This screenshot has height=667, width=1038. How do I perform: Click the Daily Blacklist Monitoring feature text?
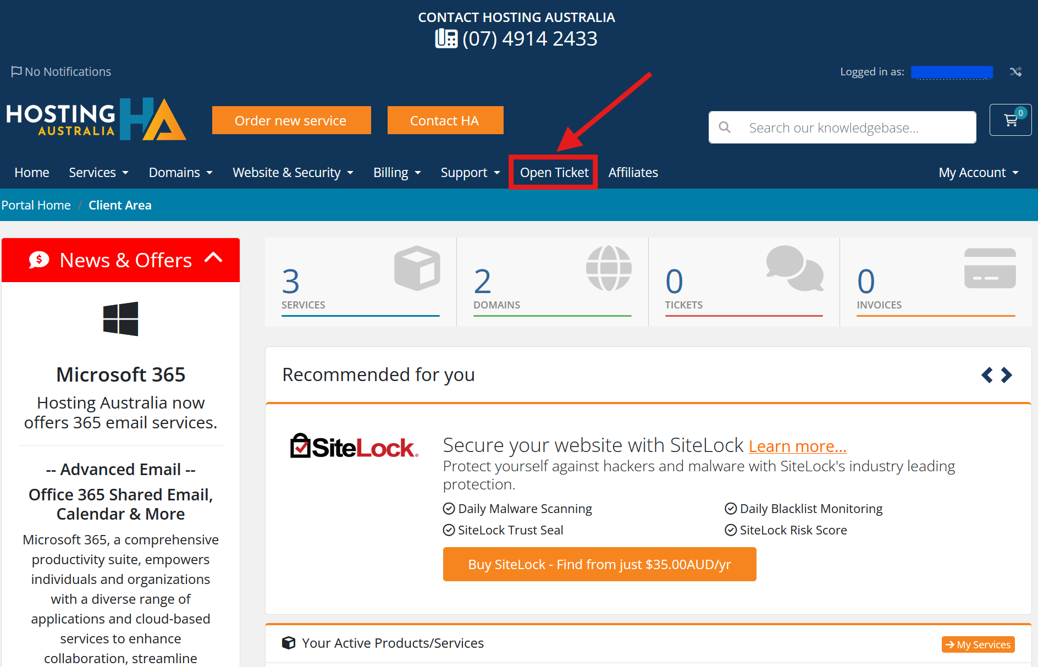point(811,509)
